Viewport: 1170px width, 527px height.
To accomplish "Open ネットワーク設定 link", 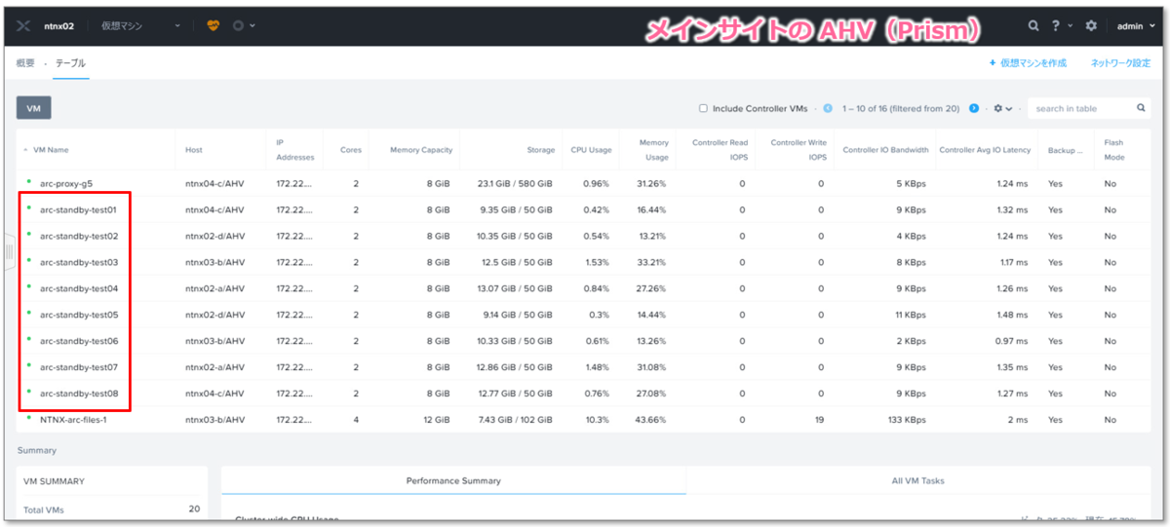I will pos(1120,63).
